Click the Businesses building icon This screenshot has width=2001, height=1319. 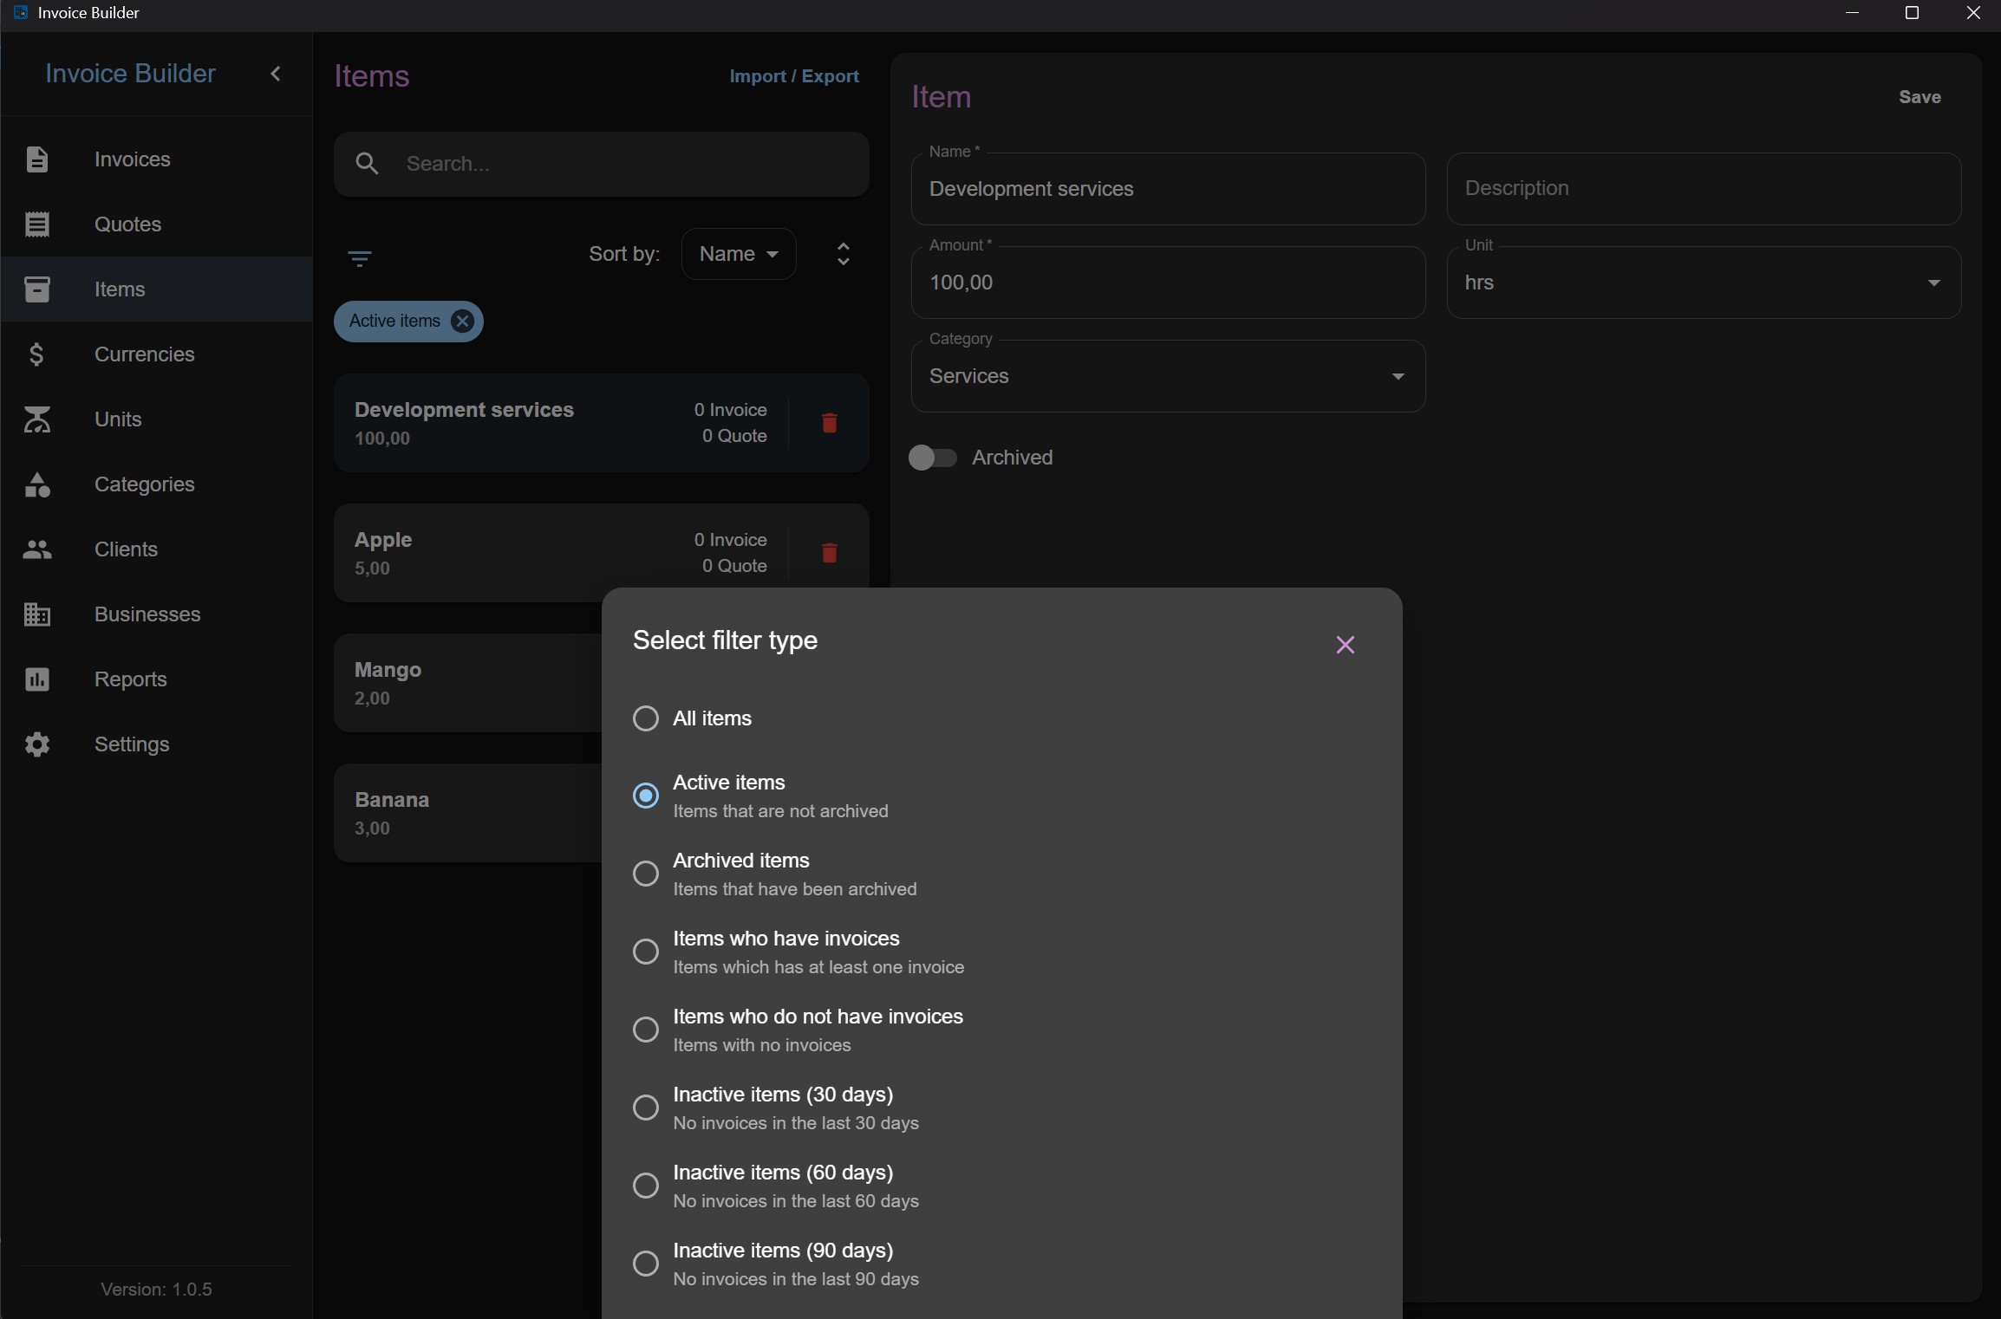pyautogui.click(x=37, y=614)
